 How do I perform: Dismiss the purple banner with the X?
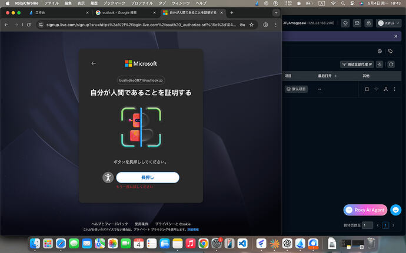(x=395, y=36)
